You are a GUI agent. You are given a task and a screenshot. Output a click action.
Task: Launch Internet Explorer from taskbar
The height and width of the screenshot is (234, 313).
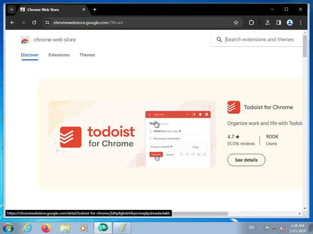[x=27, y=228]
